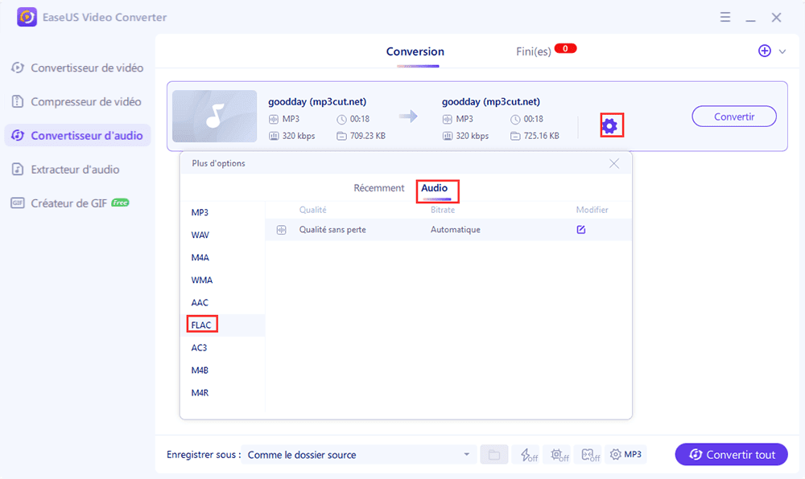Open settings gear for goodday file
The image size is (805, 479).
pyautogui.click(x=612, y=125)
